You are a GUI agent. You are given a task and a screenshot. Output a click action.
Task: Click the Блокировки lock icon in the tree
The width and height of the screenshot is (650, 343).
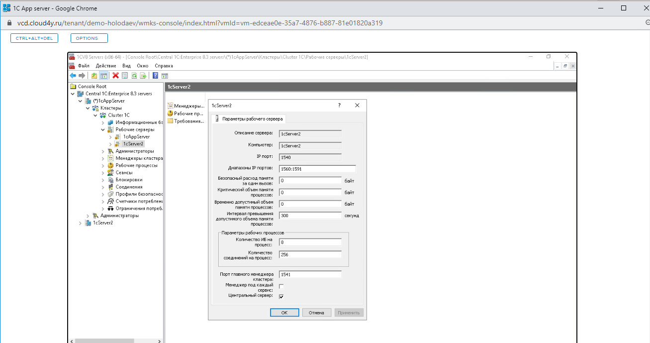(x=110, y=180)
